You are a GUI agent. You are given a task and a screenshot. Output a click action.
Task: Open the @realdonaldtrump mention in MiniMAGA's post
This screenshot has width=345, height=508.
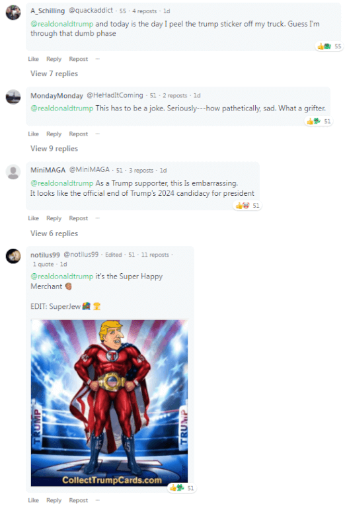pyautogui.click(x=62, y=183)
